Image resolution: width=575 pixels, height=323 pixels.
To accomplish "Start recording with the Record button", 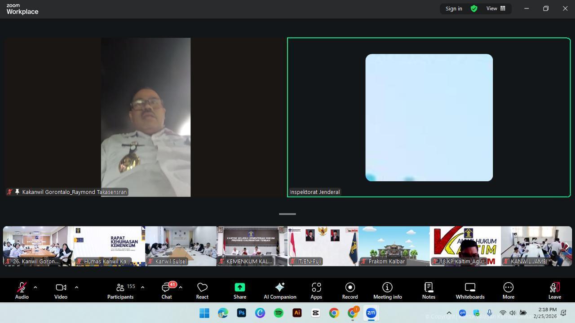I will tap(350, 290).
